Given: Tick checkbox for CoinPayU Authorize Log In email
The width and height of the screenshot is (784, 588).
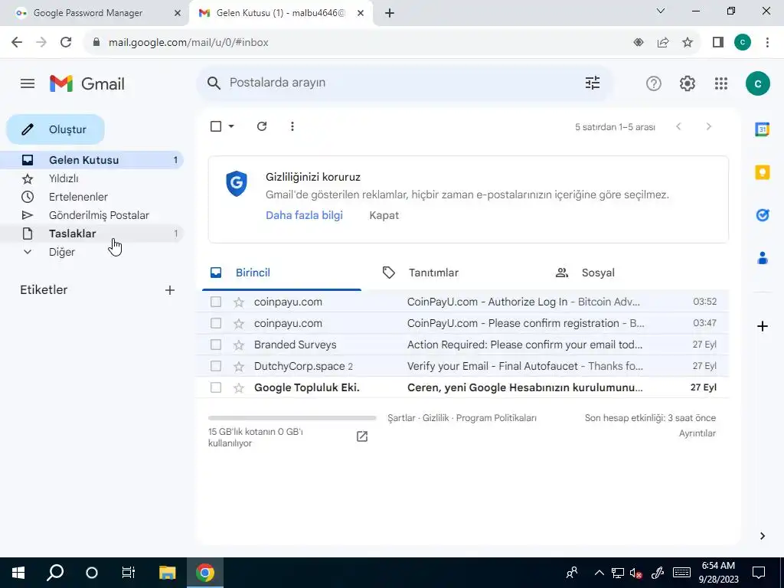Looking at the screenshot, I should [x=215, y=302].
